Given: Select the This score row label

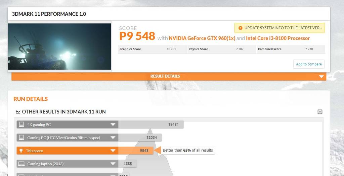Looking at the screenshot, I should click(34, 151).
